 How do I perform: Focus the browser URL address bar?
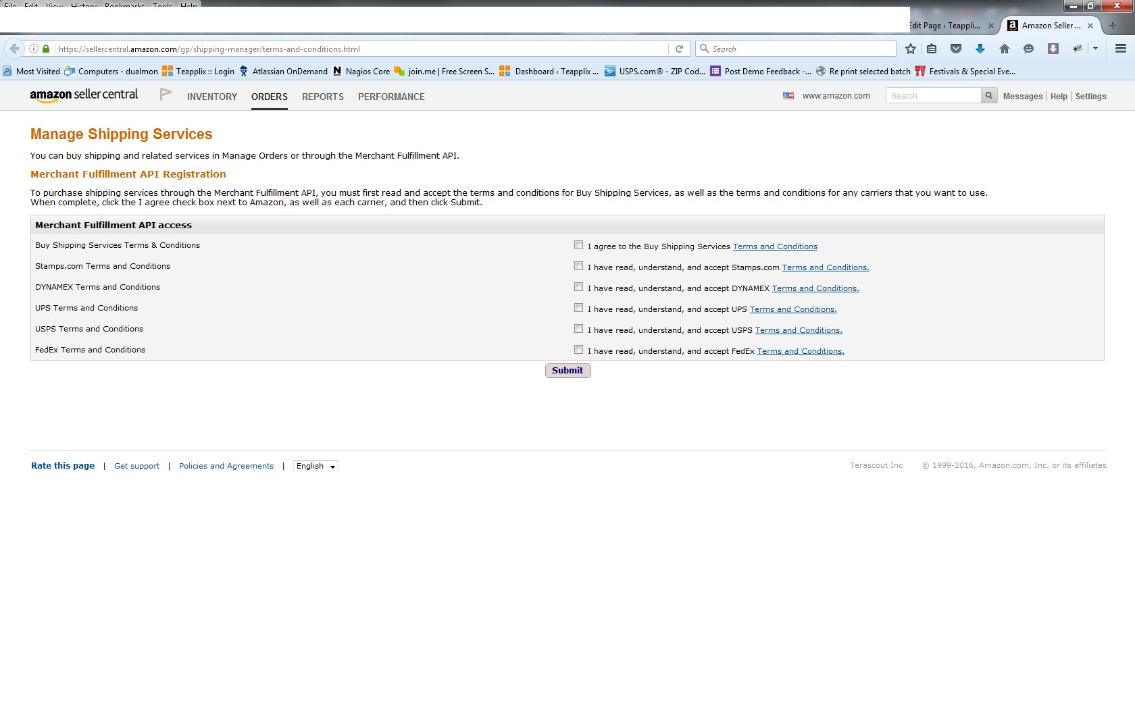361,49
